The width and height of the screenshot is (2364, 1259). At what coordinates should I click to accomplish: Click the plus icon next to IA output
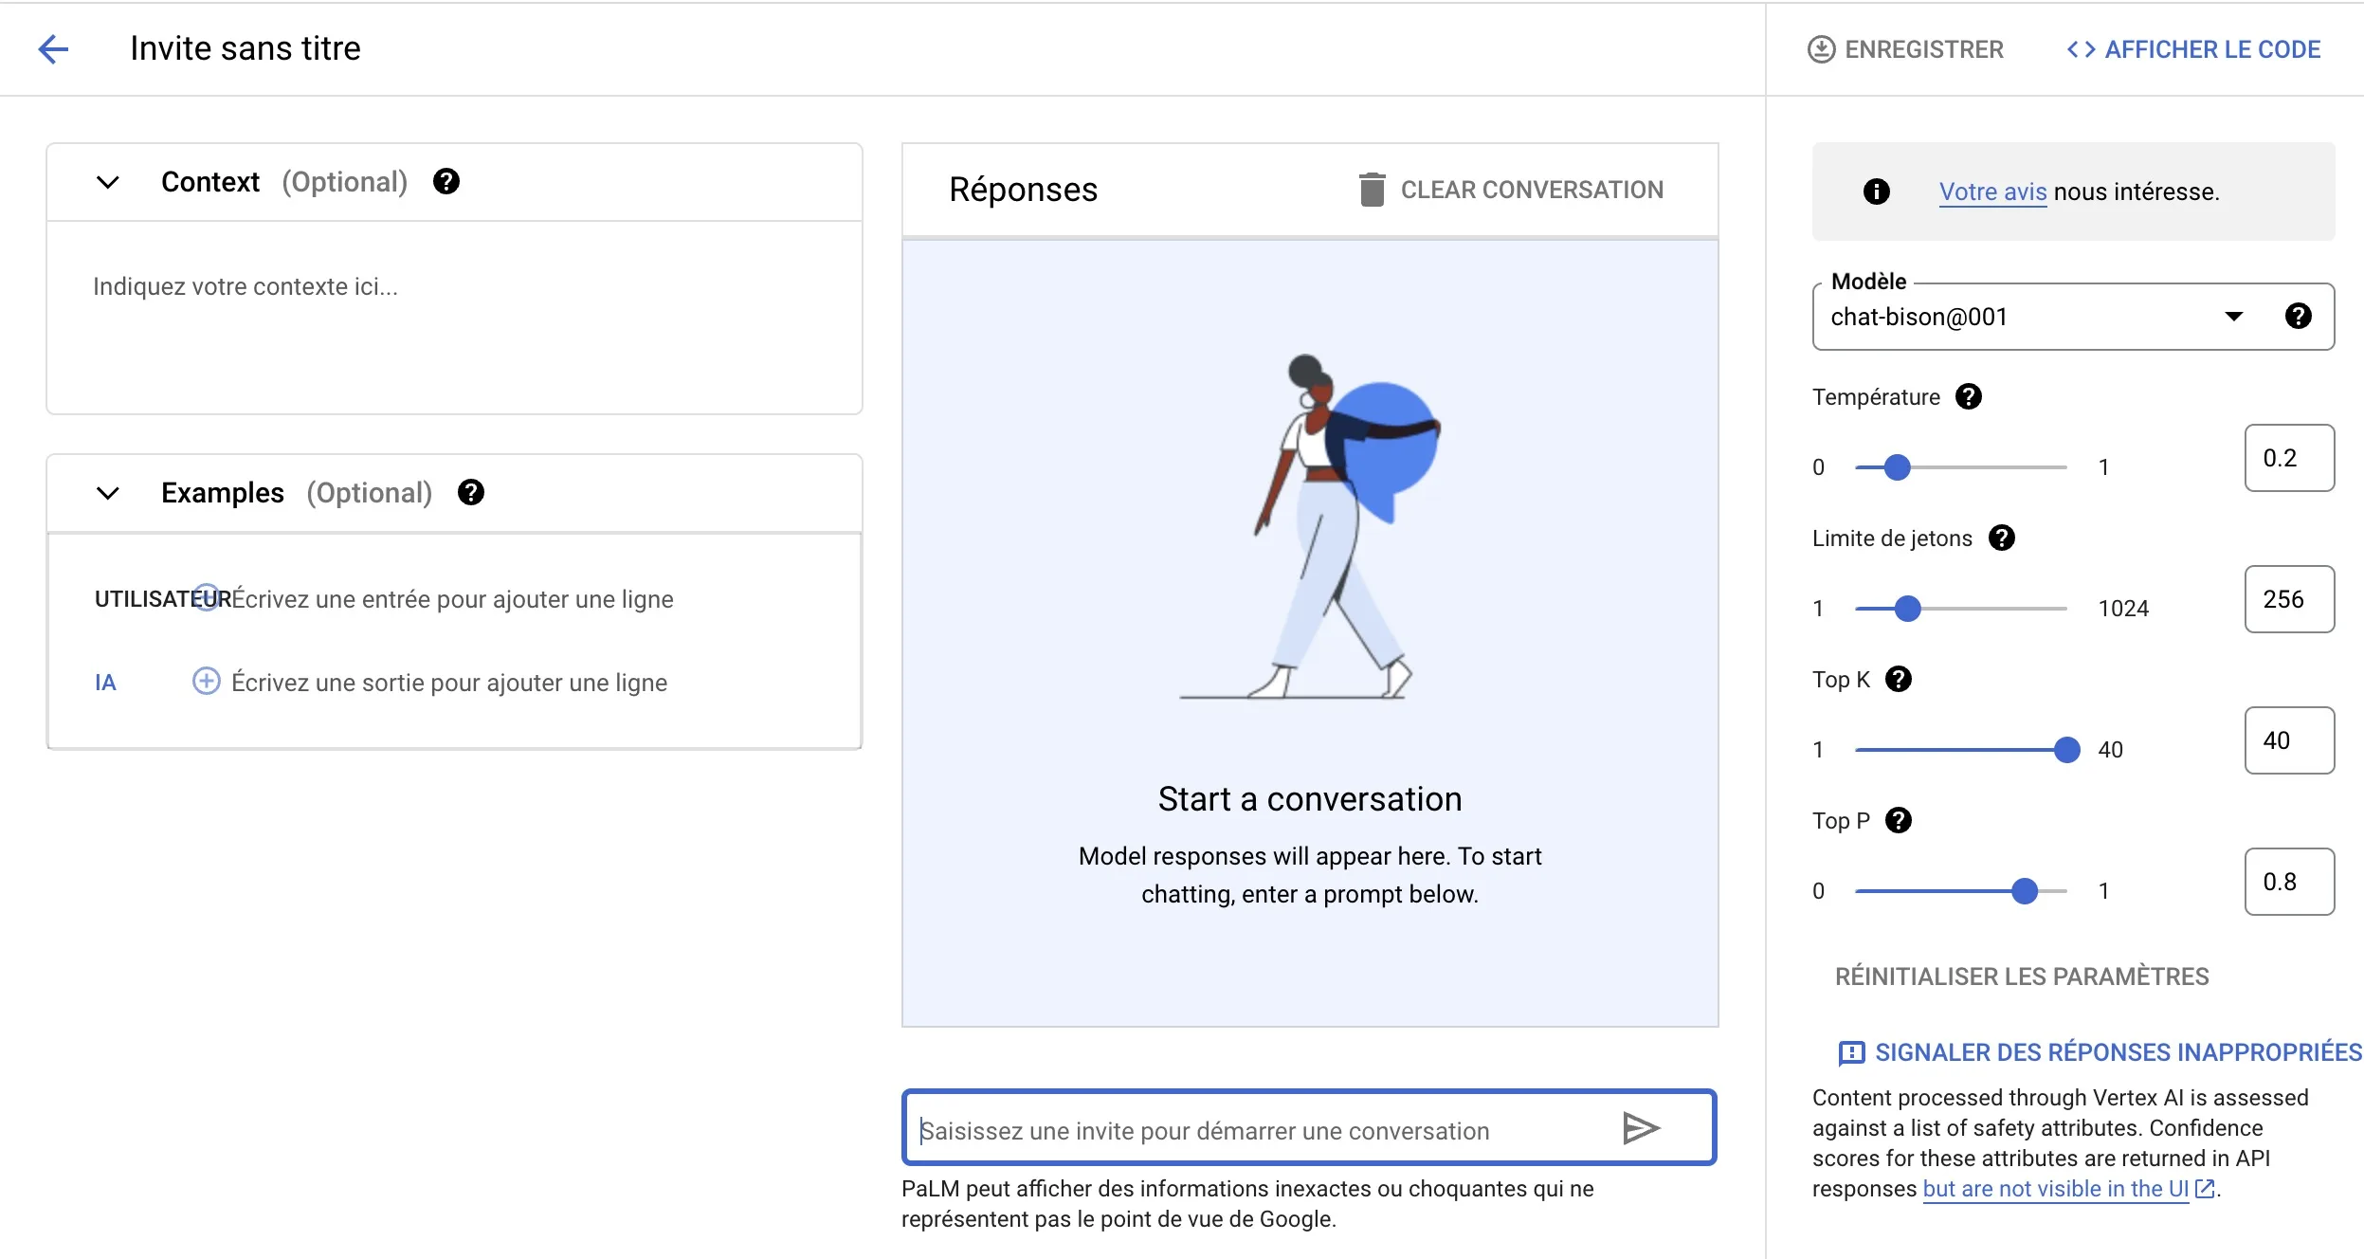pyautogui.click(x=206, y=682)
